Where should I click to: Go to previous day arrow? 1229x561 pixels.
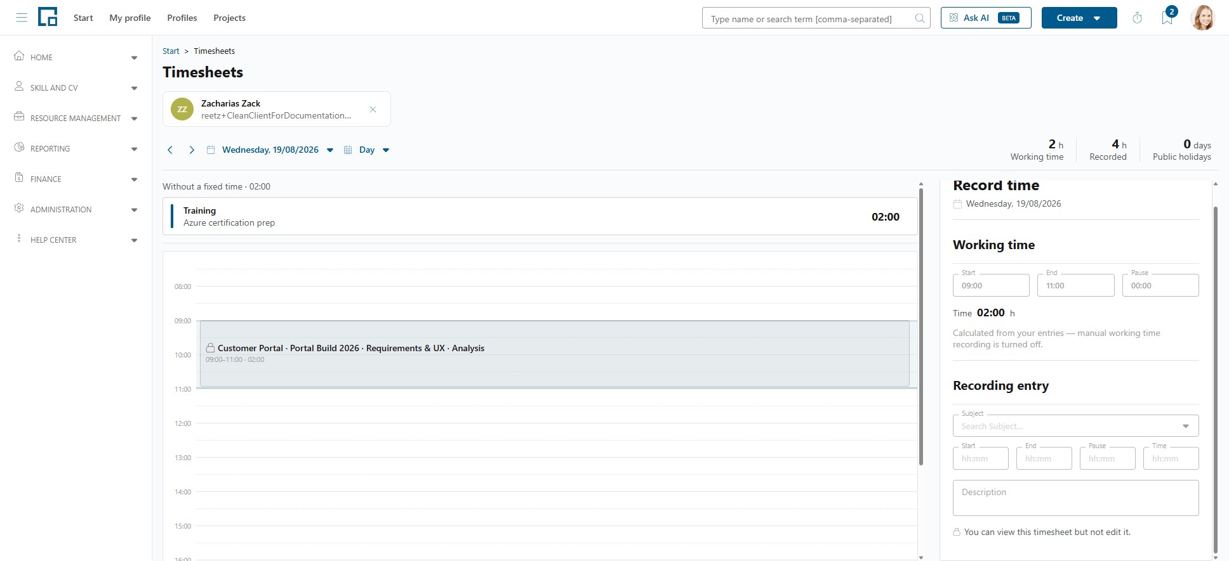(x=170, y=150)
